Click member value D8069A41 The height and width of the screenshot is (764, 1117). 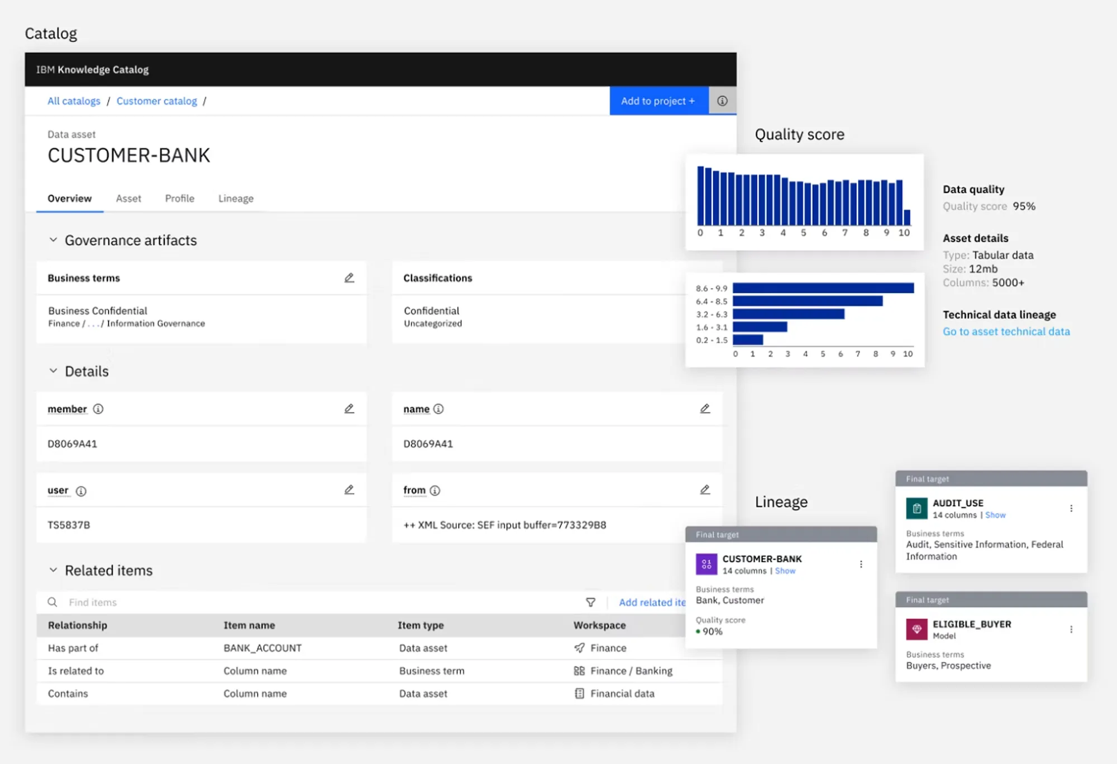[x=73, y=444]
